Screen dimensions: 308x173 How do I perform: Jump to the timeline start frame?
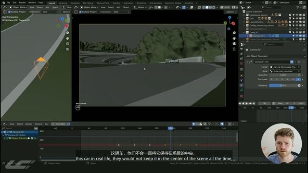[240, 103]
